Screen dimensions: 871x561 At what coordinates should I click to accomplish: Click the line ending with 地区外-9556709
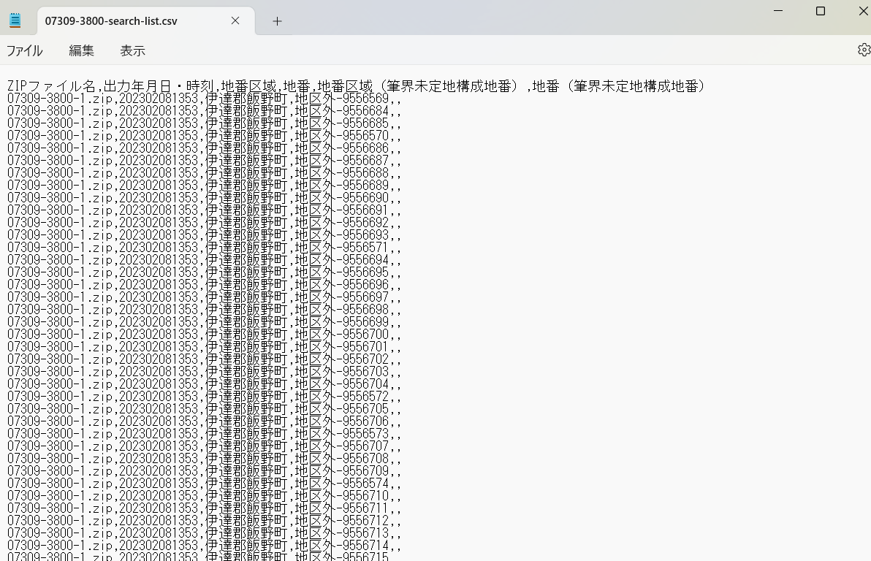click(204, 470)
